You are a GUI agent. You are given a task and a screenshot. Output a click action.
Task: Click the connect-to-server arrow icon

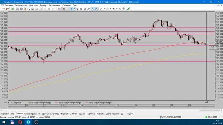(3, 9)
